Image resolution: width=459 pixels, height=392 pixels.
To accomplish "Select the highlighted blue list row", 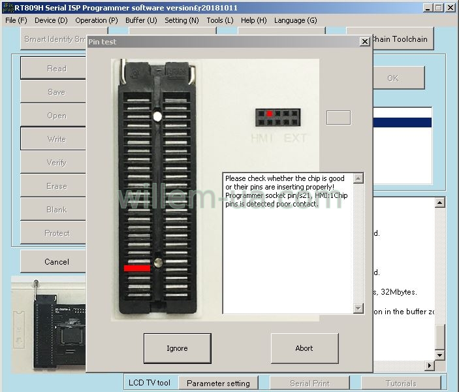I will (402, 122).
